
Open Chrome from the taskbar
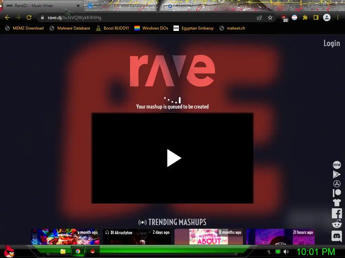point(78,251)
